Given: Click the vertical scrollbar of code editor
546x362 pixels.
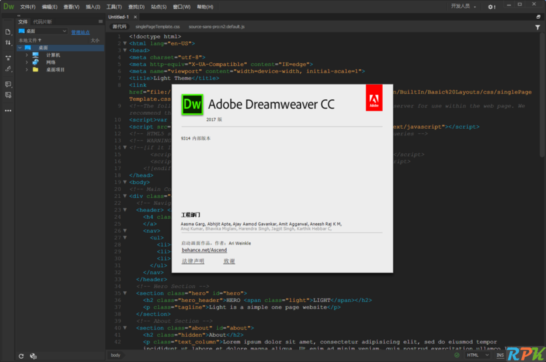Looking at the screenshot, I should point(543,95).
